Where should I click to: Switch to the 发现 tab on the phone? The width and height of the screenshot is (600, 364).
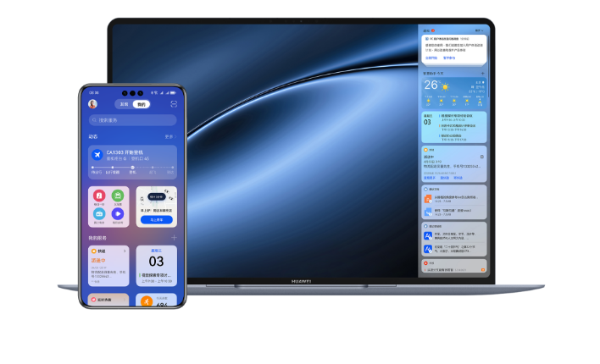pos(124,104)
